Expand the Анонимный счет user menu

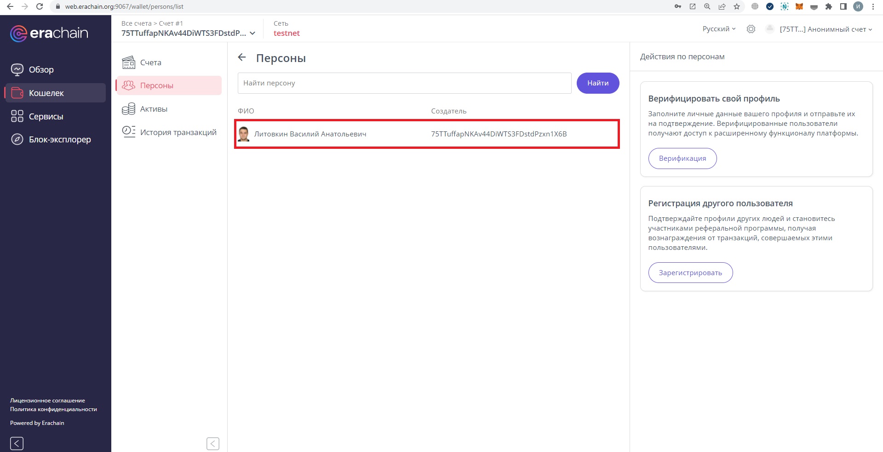pyautogui.click(x=826, y=29)
